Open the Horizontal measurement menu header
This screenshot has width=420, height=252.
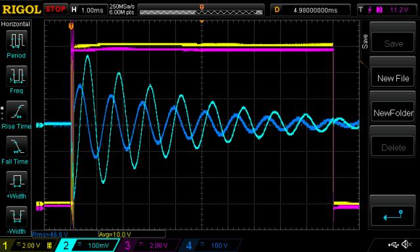tap(16, 24)
